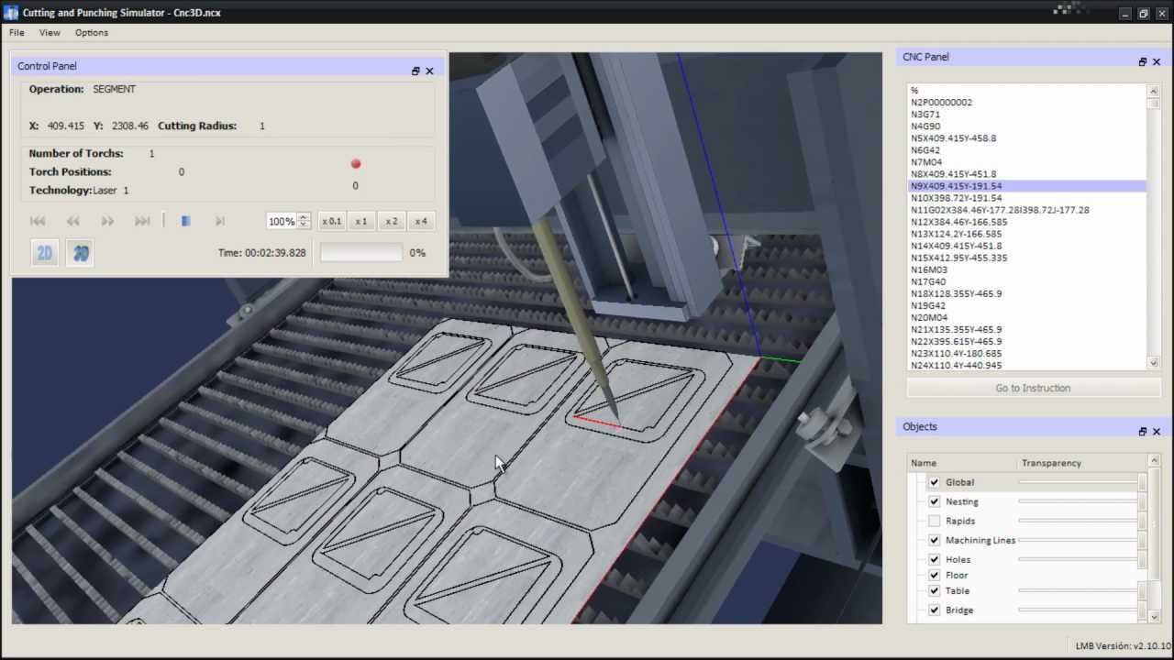Viewport: 1174px width, 660px height.
Task: Undock the Objects panel
Action: point(1143,431)
